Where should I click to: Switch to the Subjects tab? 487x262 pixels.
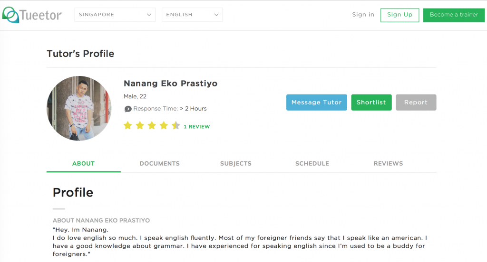(236, 163)
